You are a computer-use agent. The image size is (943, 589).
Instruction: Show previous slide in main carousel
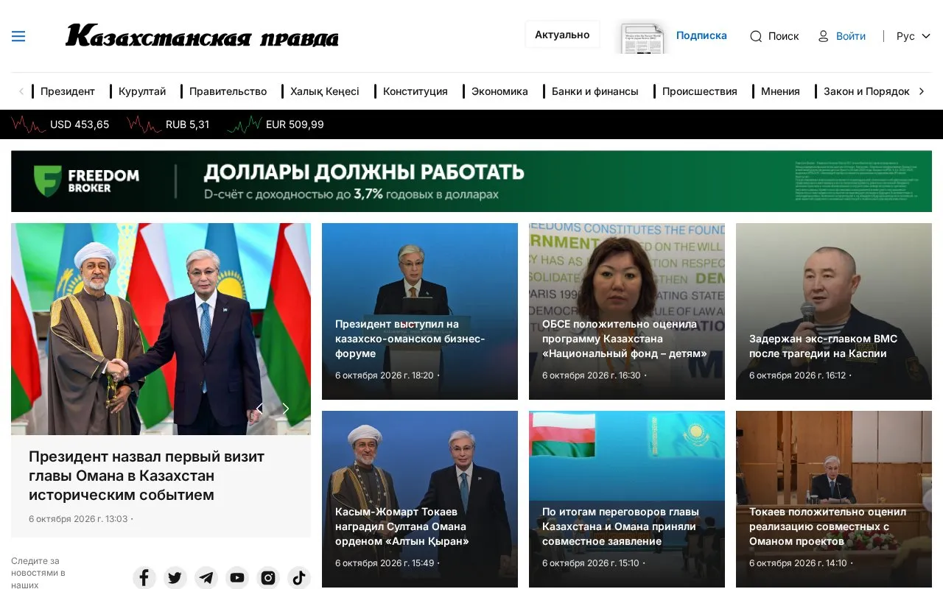coord(259,409)
